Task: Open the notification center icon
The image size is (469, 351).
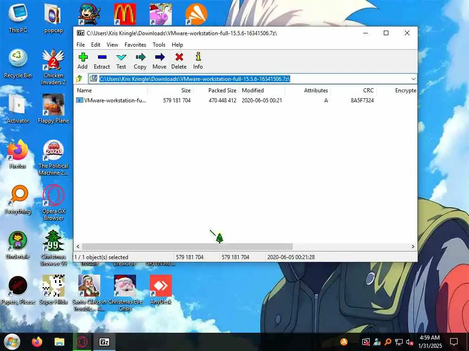Action: [x=454, y=342]
